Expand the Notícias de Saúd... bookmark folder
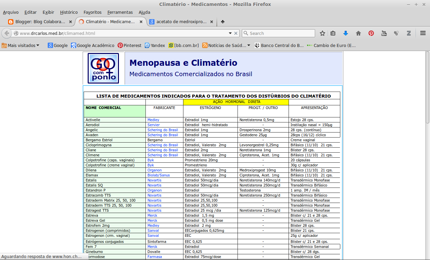Viewport: 430px width, 260px height. (226, 45)
